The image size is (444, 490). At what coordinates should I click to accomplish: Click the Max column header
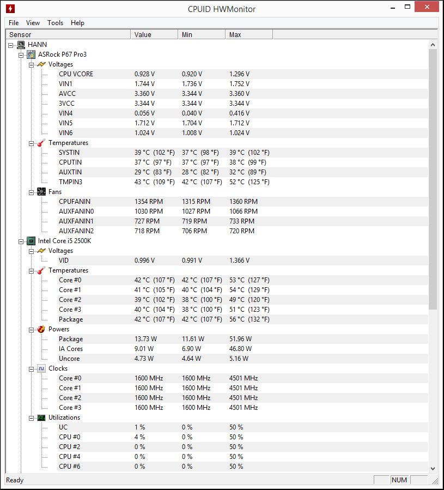[248, 34]
